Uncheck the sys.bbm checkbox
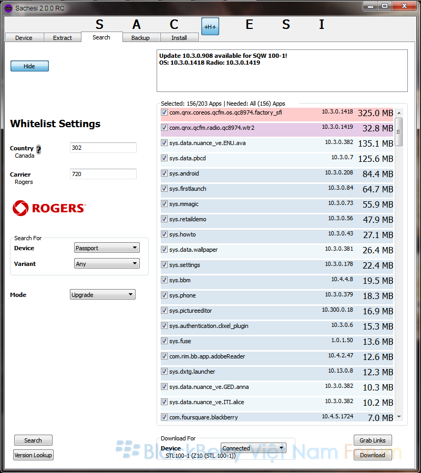 click(x=164, y=280)
